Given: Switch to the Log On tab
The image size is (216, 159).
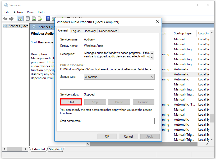Looking at the screenshot, I should click(x=76, y=31).
